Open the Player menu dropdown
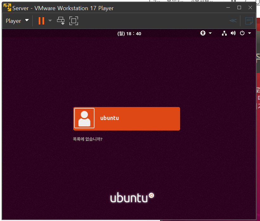 [x=17, y=21]
